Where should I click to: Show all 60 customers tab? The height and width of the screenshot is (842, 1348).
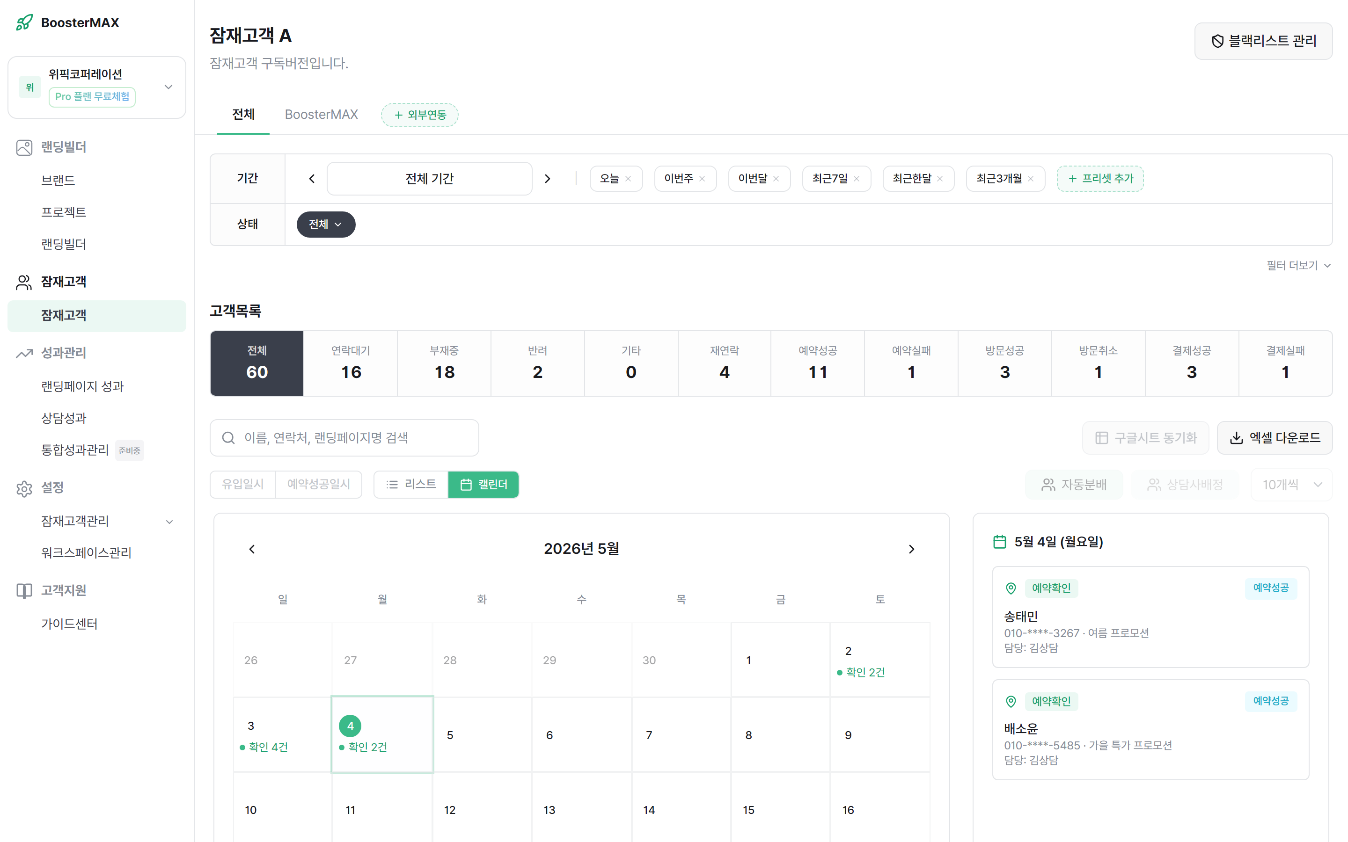click(257, 363)
